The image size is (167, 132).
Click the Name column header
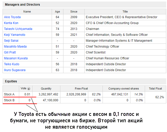tap(27, 12)
